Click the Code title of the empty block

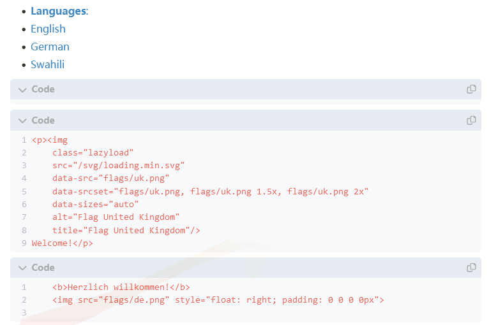click(x=43, y=89)
